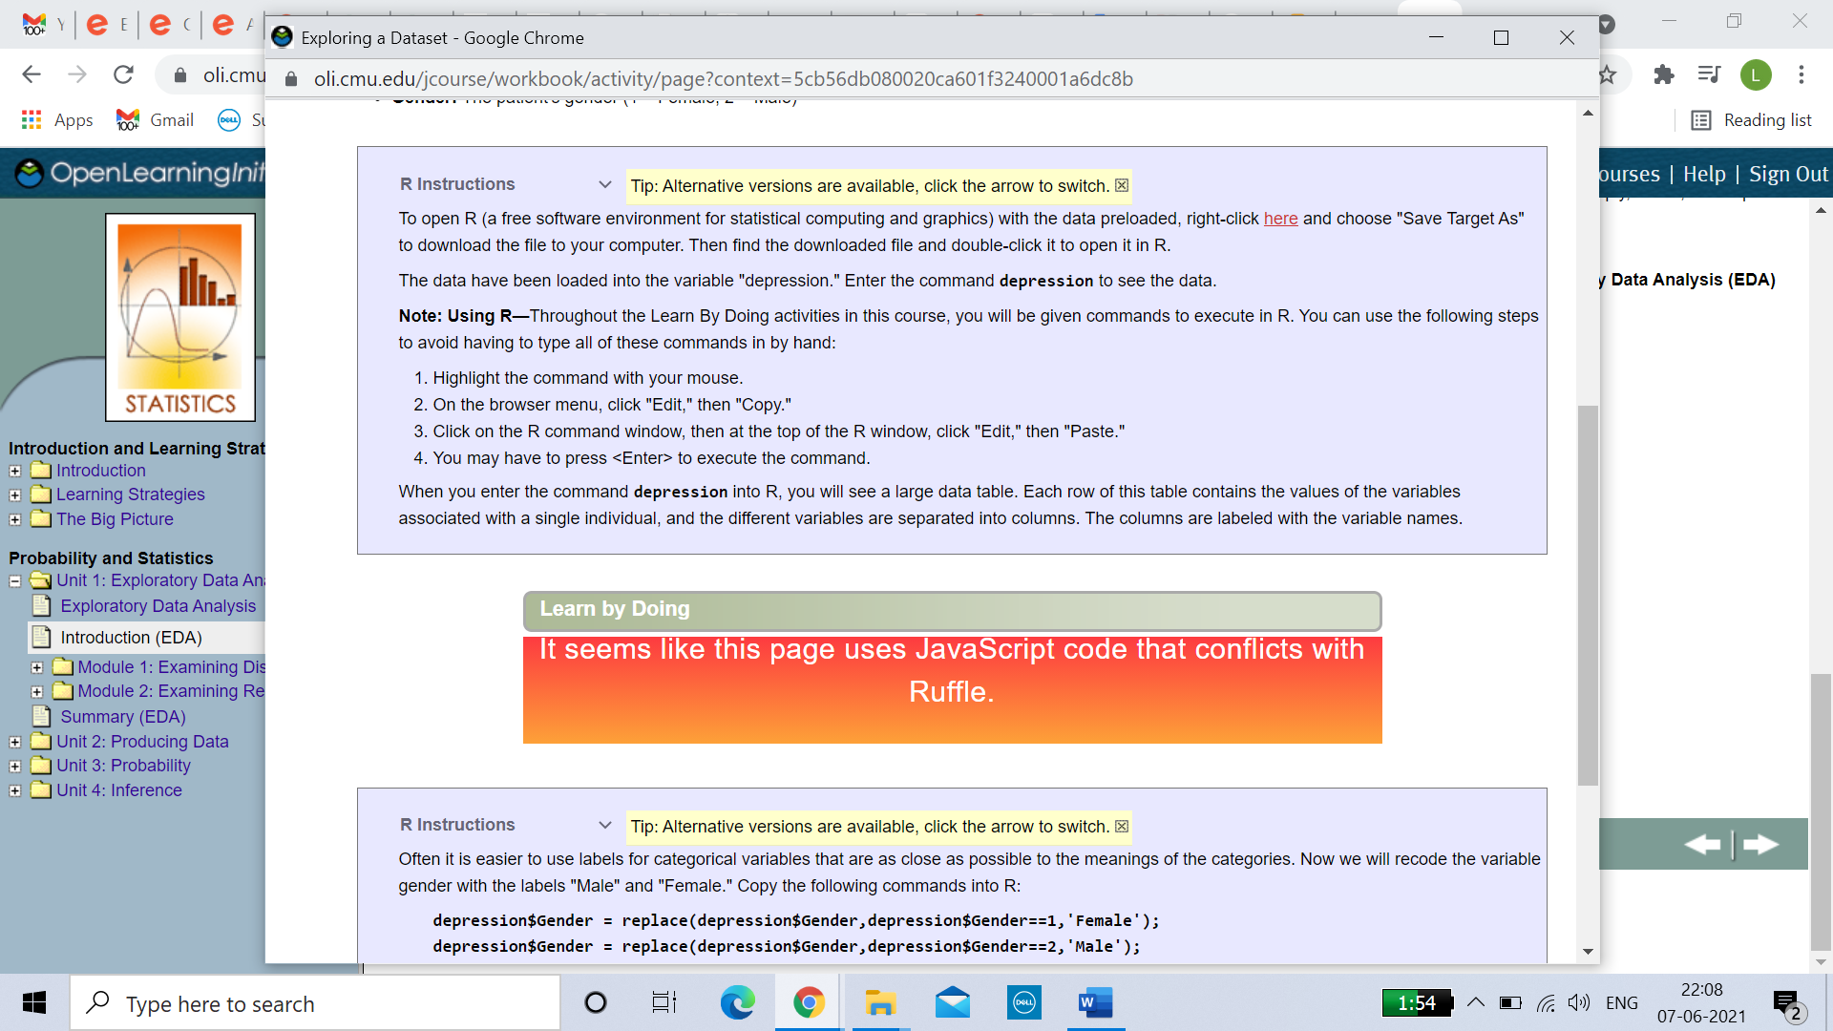This screenshot has height=1031, width=1833.
Task: Click the profile avatar L in Chrome
Action: (1757, 74)
